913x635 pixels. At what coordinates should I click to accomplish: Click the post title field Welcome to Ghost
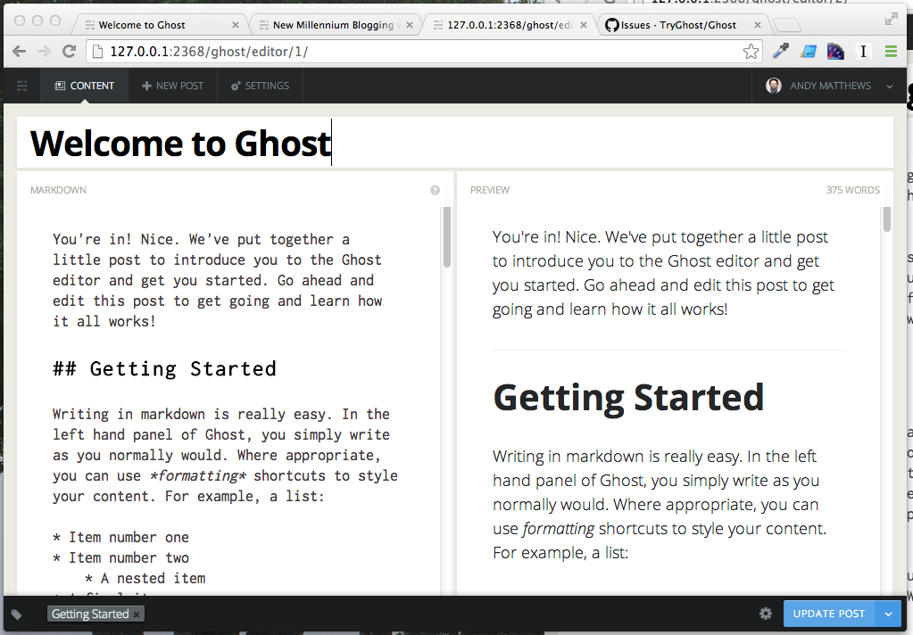[x=455, y=143]
